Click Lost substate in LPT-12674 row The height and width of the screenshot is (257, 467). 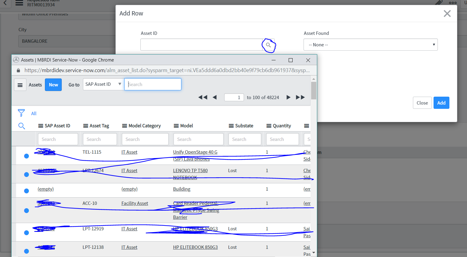(232, 171)
